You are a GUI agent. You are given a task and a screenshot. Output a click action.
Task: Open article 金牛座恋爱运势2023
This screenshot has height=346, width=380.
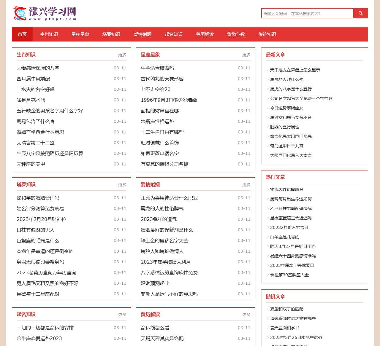pyautogui.click(x=39, y=338)
